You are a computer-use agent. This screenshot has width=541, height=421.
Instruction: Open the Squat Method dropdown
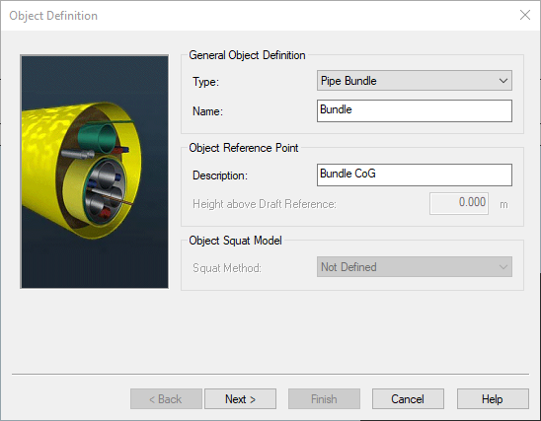(415, 267)
